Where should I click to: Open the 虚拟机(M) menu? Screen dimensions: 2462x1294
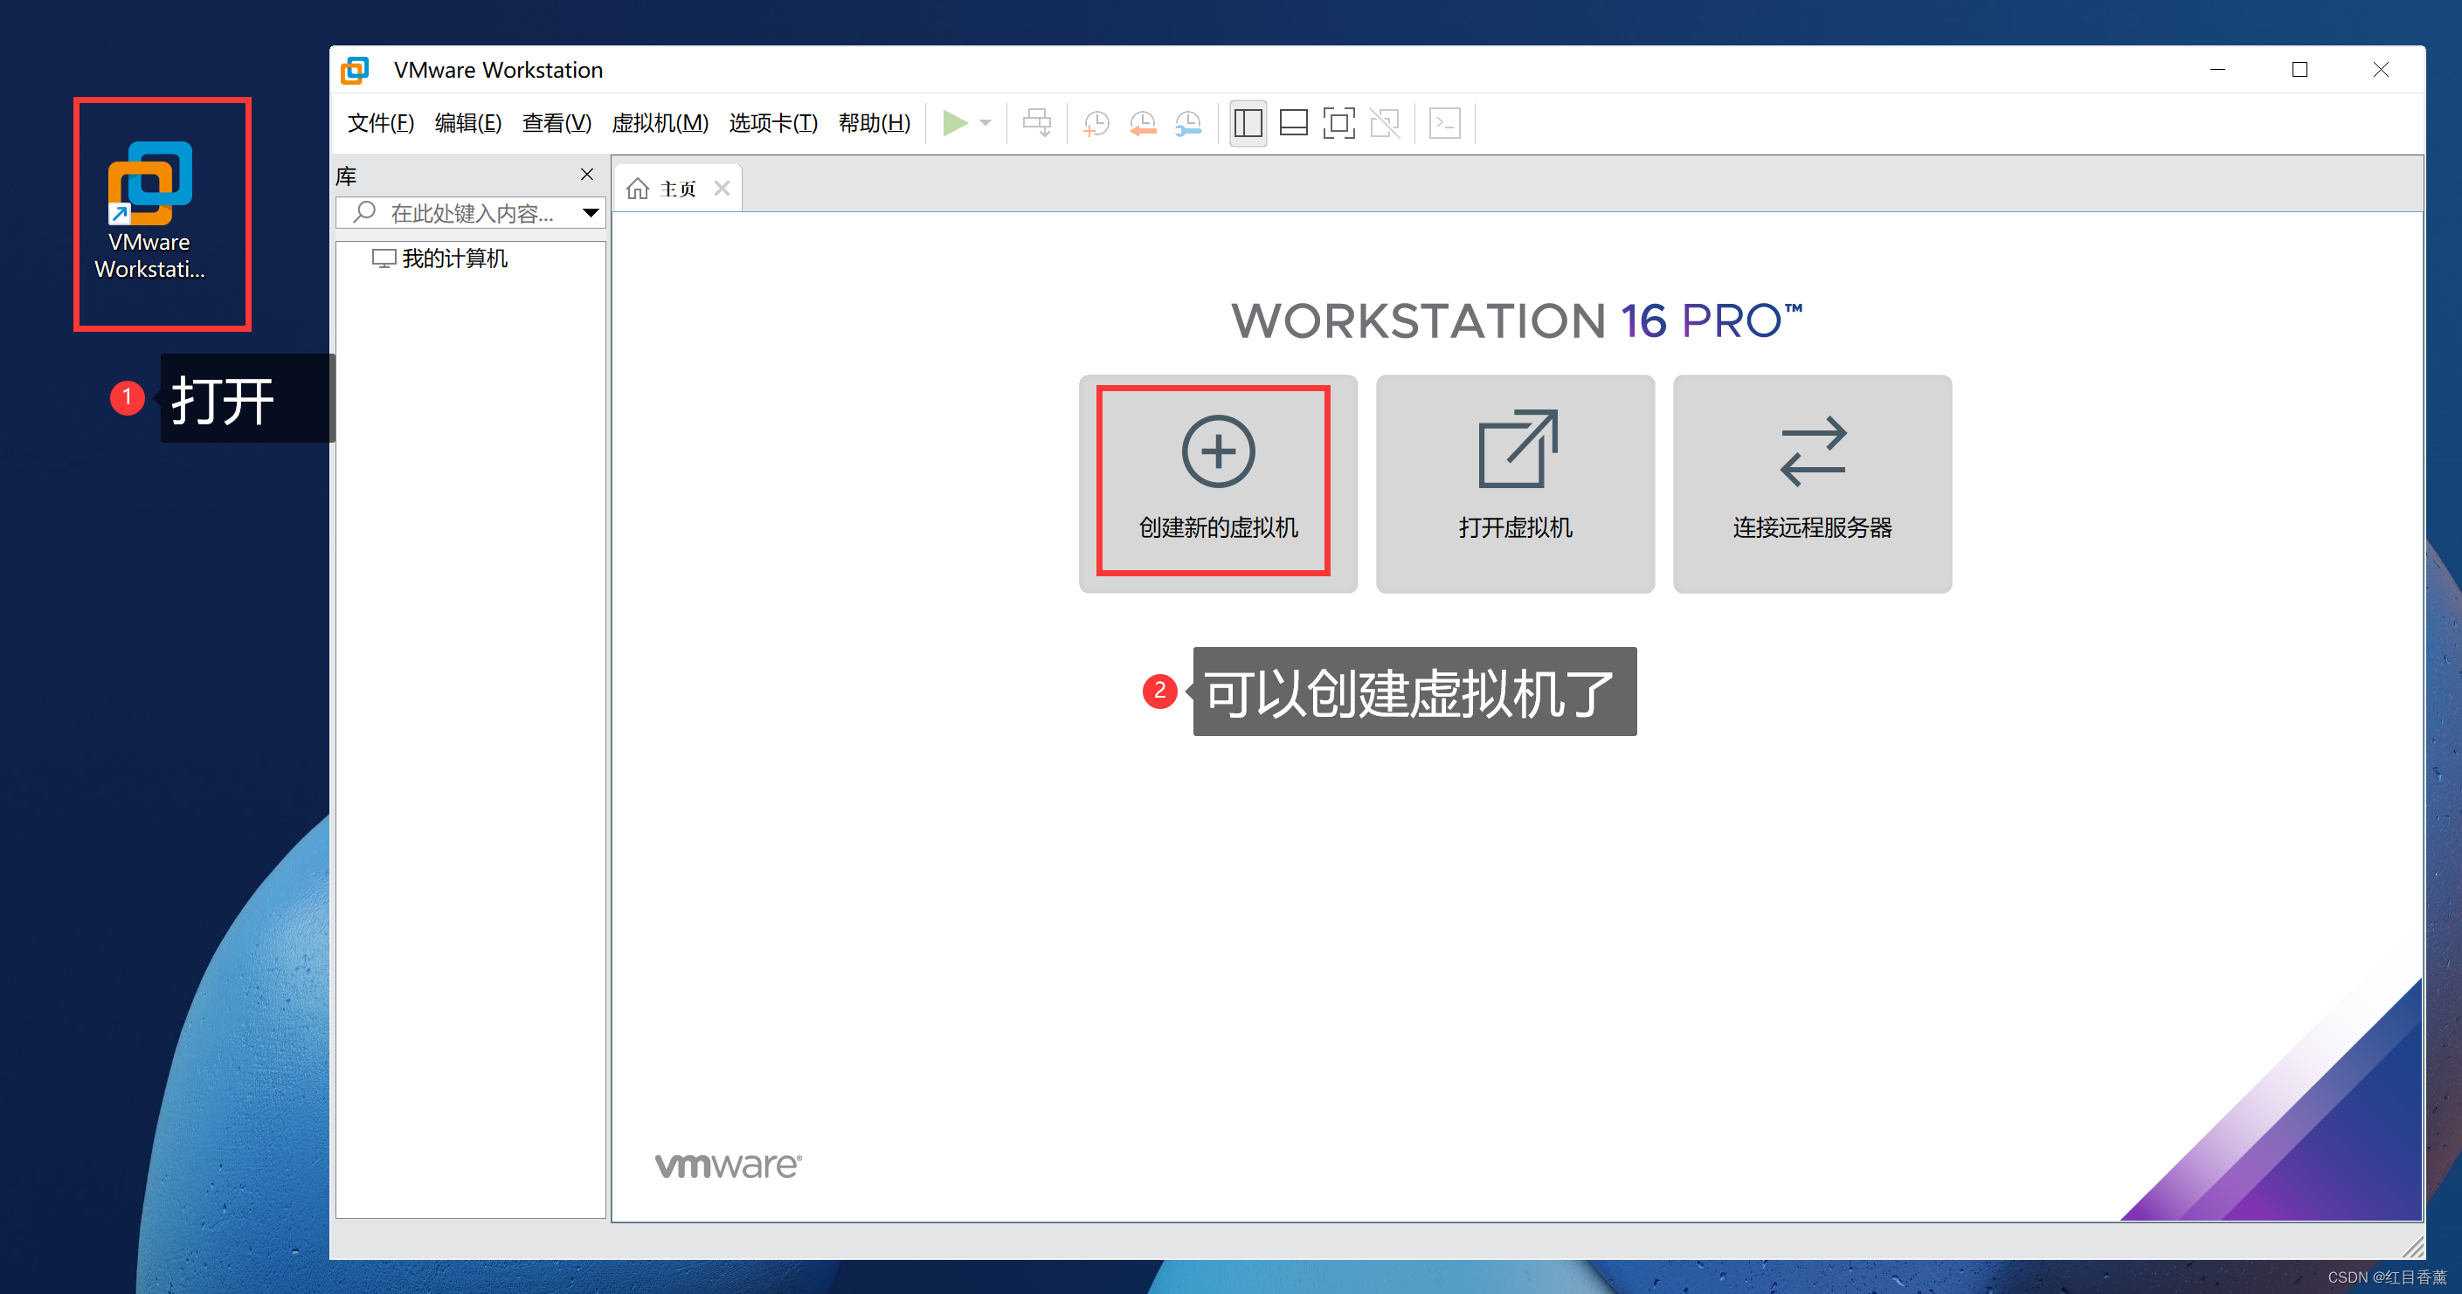pos(660,122)
